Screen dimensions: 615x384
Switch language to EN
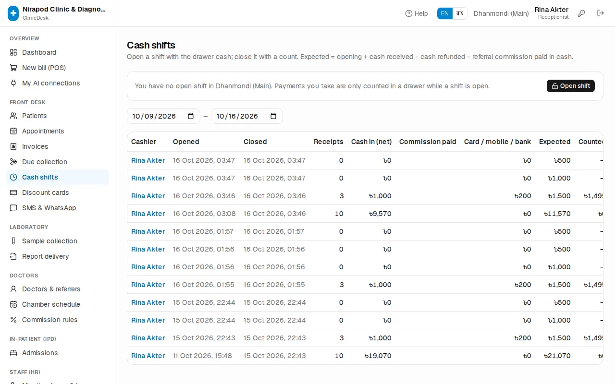(445, 13)
